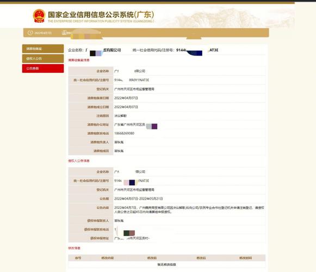
Task: Click the 暂无修改信息 empty-table message
Action: click(166, 264)
